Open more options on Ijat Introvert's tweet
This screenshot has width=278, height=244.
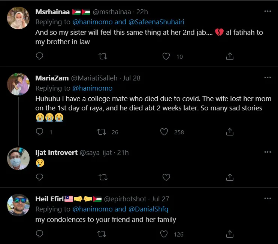click(x=267, y=152)
